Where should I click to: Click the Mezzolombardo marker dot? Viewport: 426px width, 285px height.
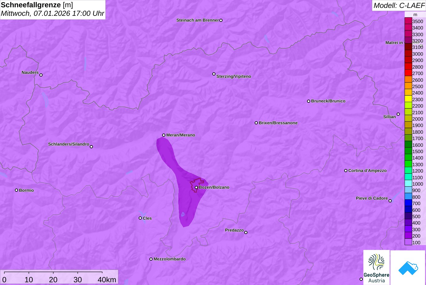(151, 259)
